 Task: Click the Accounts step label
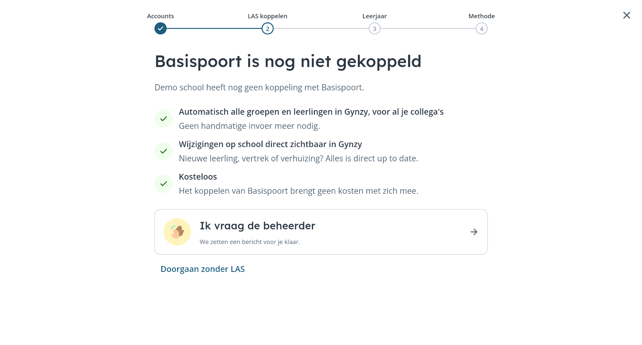click(x=160, y=16)
